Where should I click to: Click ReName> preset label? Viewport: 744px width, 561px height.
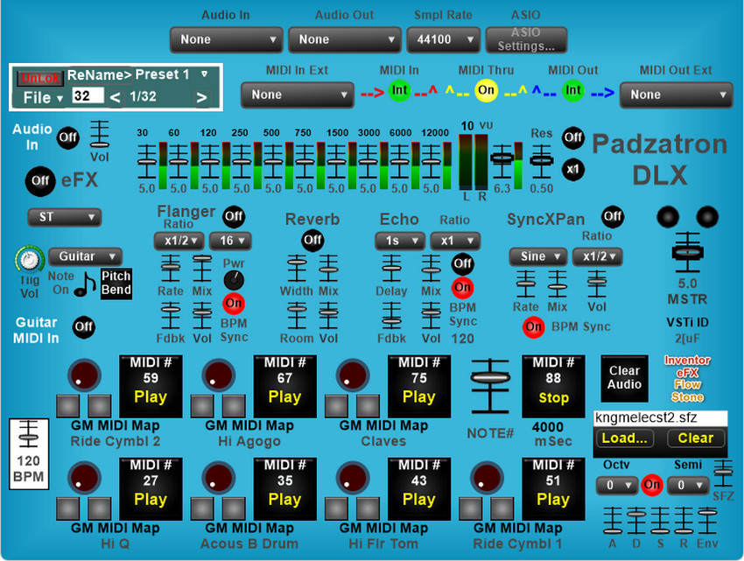(128, 75)
